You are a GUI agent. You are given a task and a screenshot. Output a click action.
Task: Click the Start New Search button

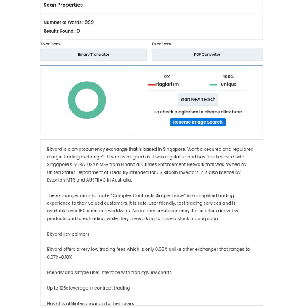pyautogui.click(x=198, y=100)
